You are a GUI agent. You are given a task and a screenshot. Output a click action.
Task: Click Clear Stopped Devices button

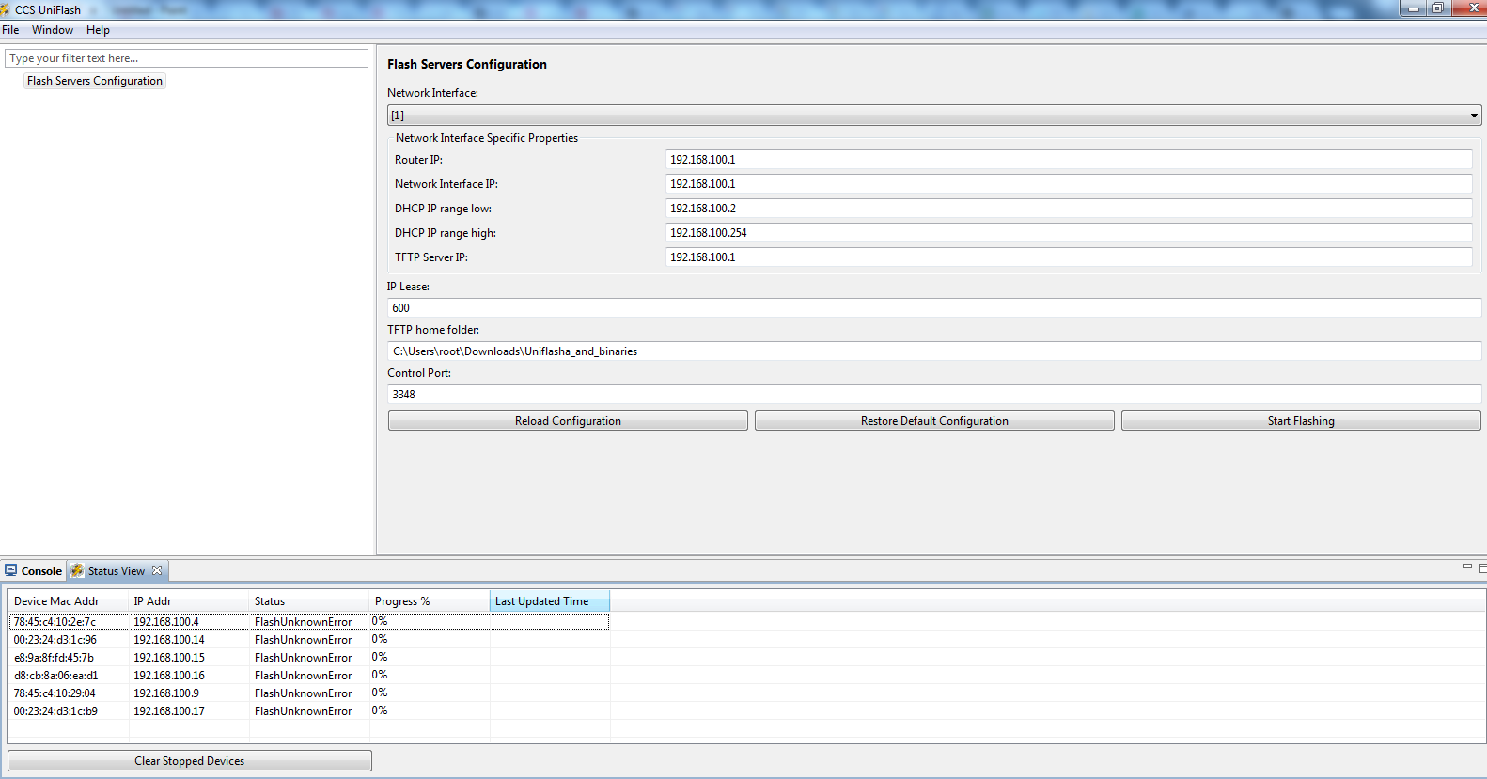pyautogui.click(x=190, y=761)
